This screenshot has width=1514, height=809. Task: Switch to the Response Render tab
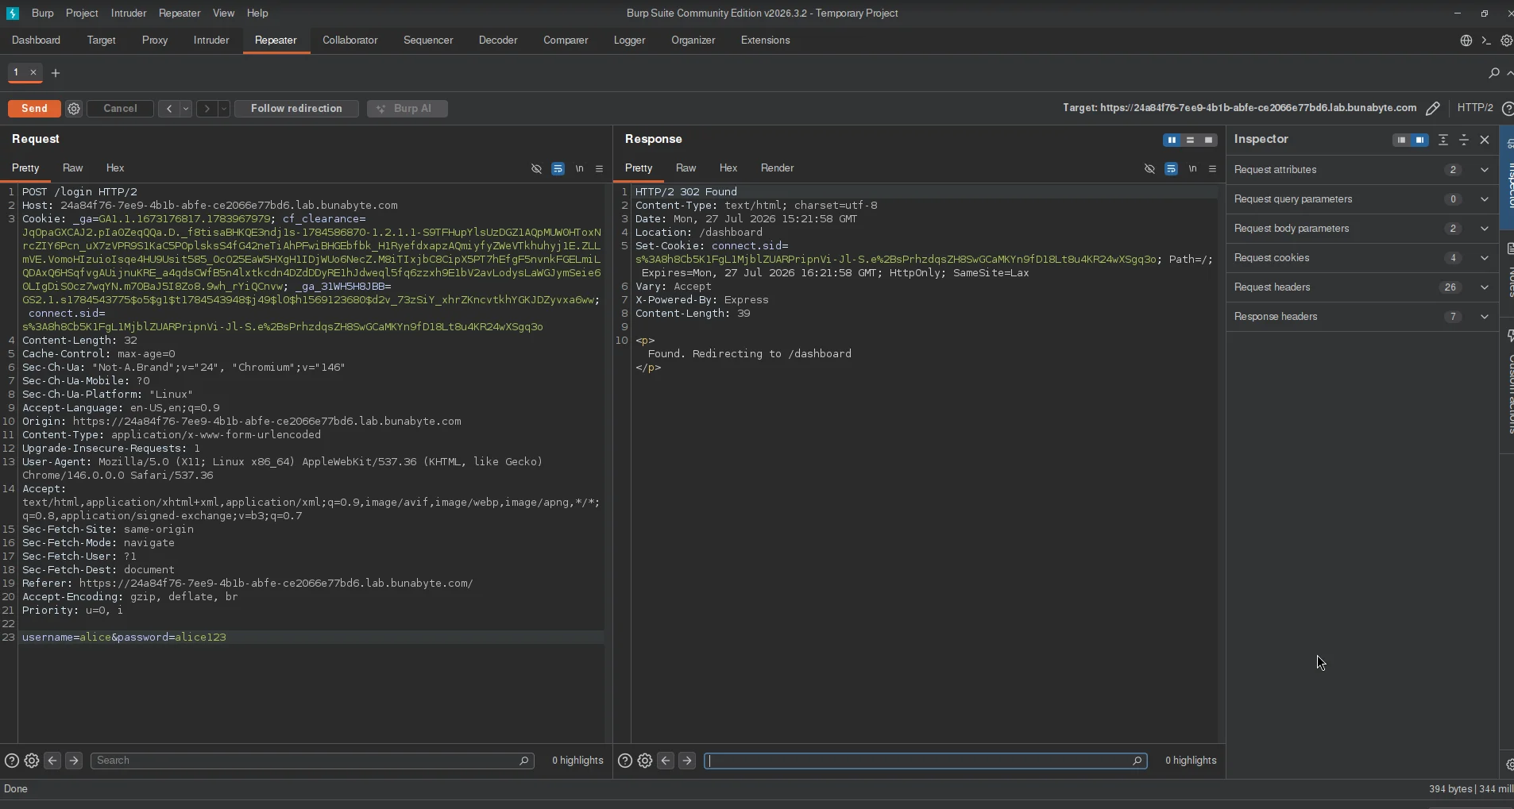(x=777, y=168)
